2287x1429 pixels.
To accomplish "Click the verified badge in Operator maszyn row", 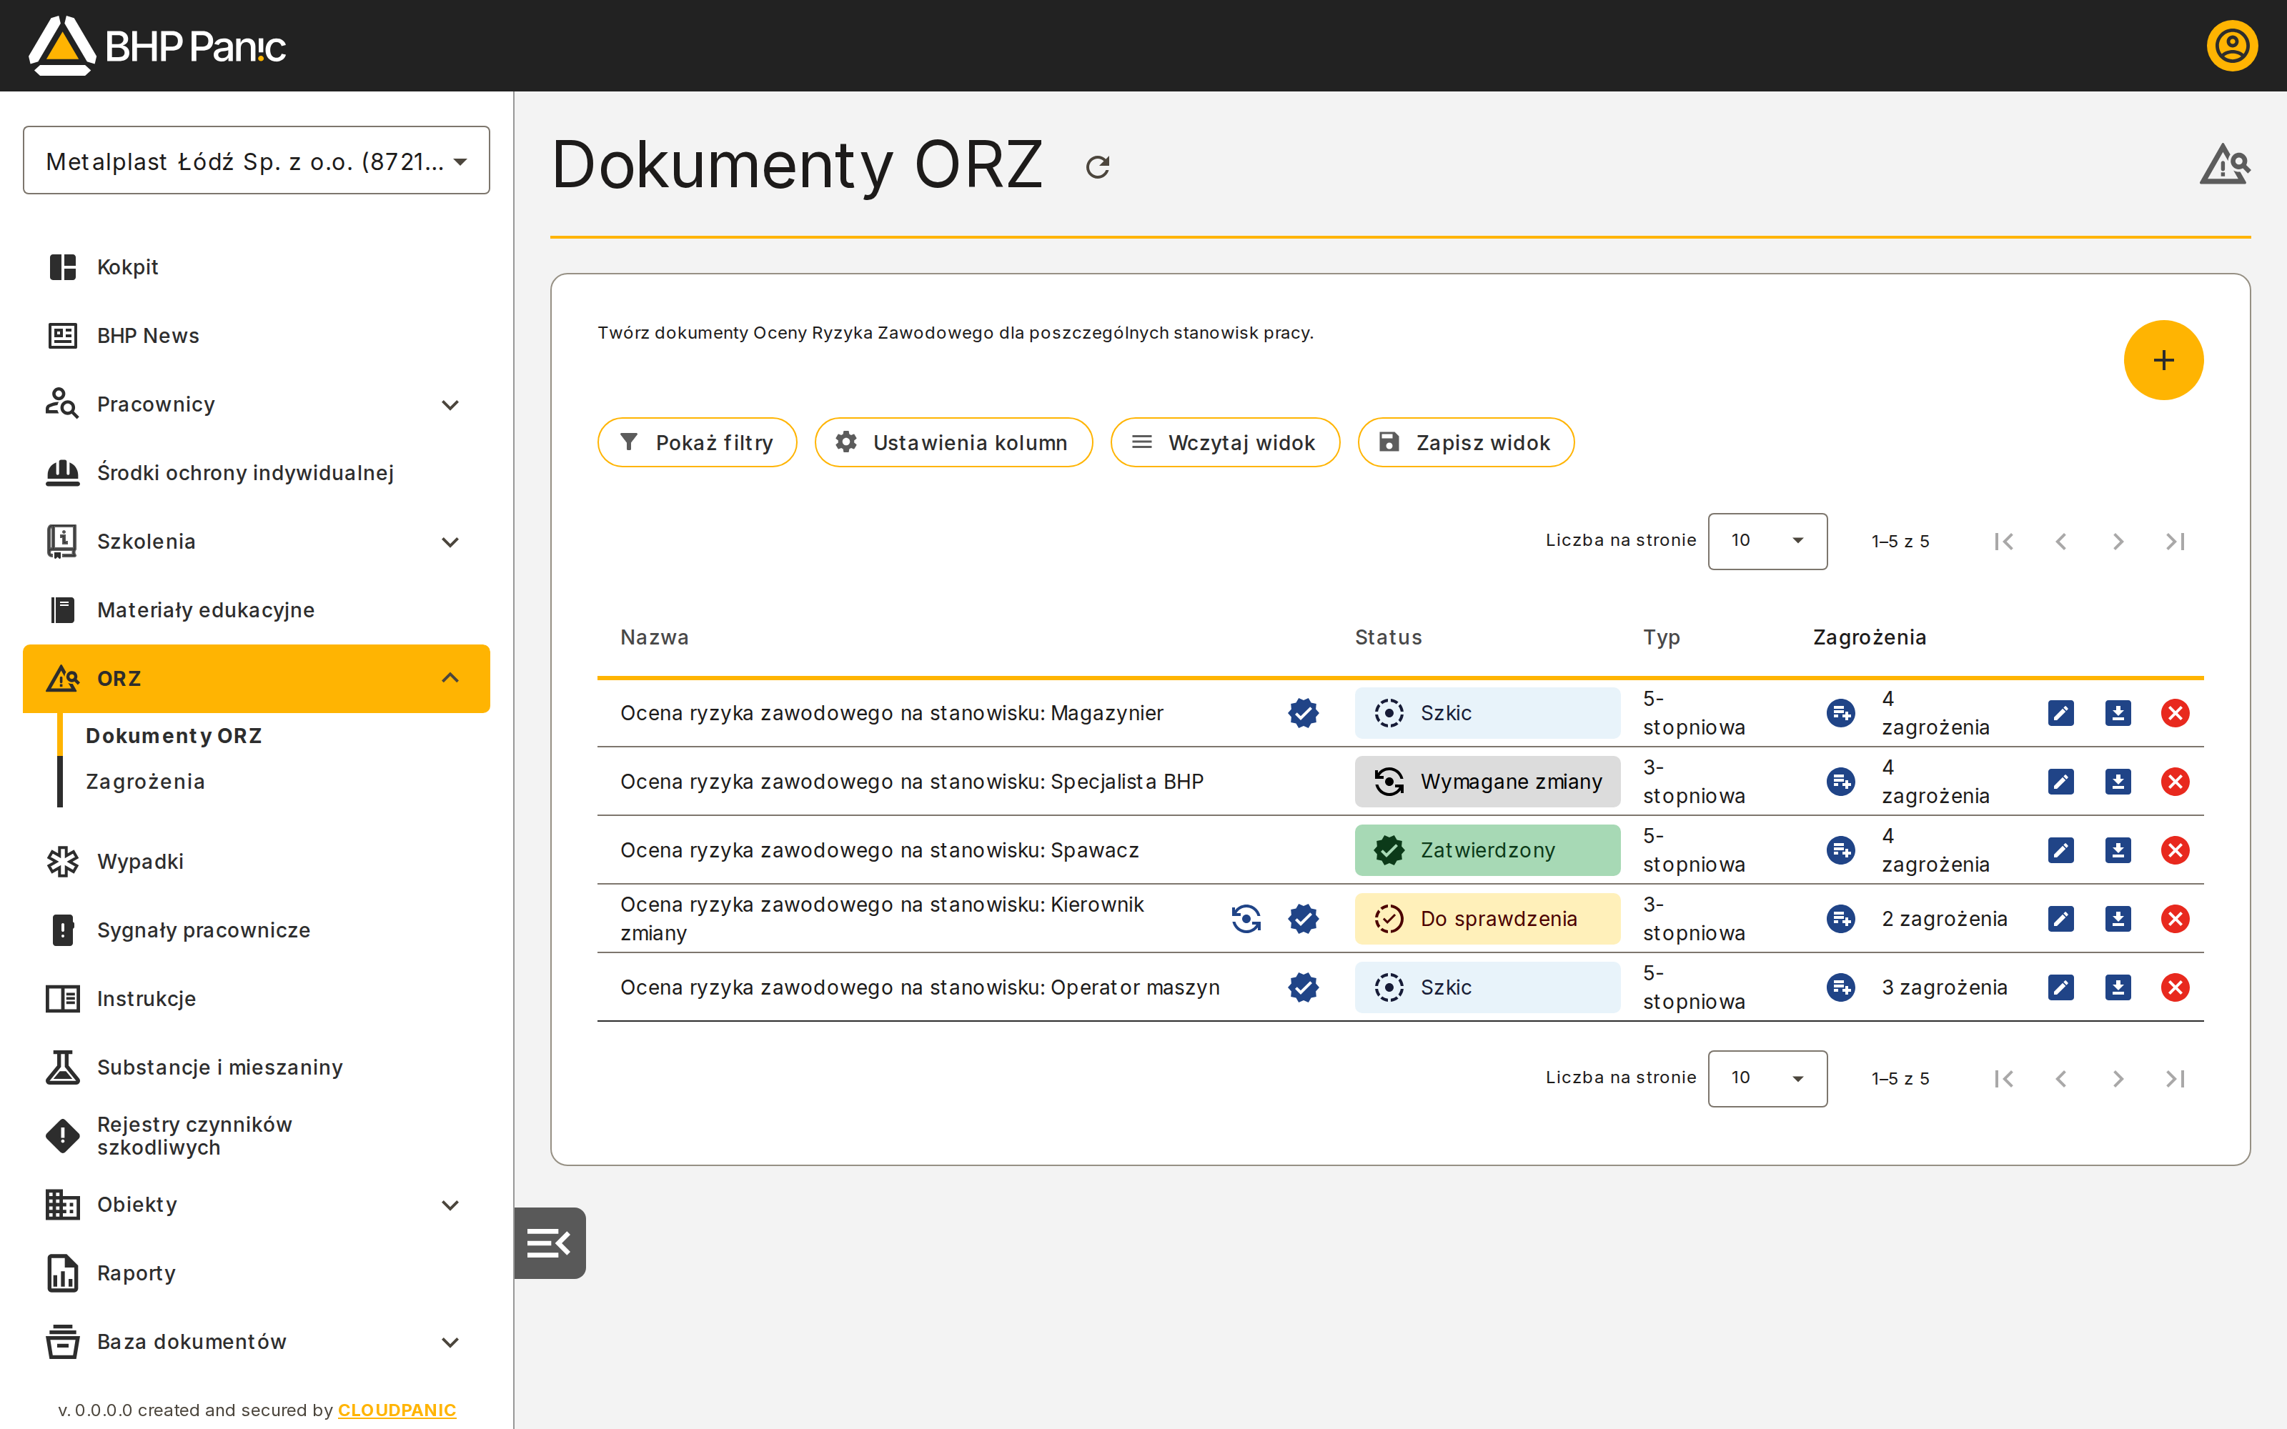I will click(1303, 987).
